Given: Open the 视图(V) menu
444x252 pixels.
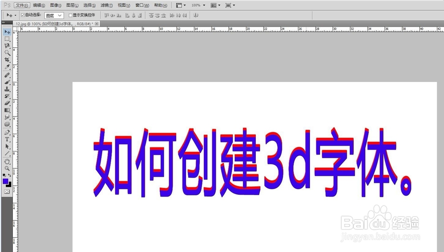Looking at the screenshot, I should tap(124, 5).
